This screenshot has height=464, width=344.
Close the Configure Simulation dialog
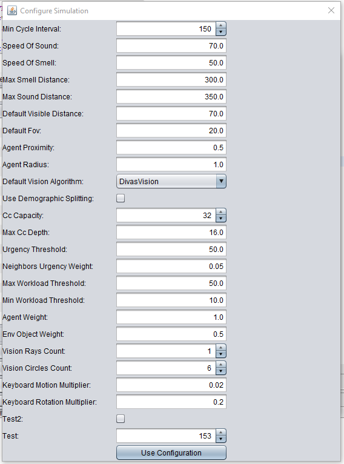tap(331, 11)
